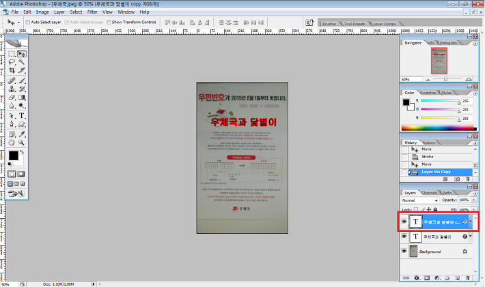Create a new layer in Layers panel
Viewport: 485px width, 287px height.
point(457,278)
